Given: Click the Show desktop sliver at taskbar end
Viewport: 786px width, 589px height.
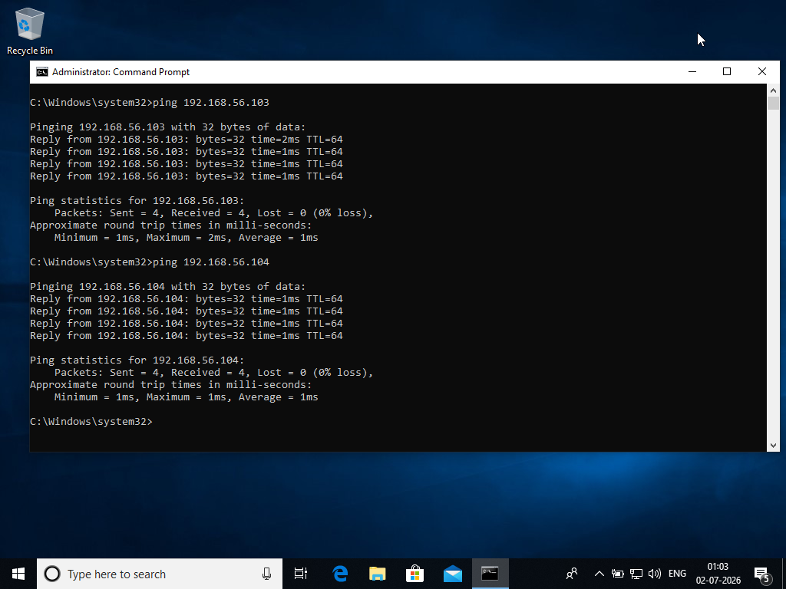Looking at the screenshot, I should [x=784, y=574].
